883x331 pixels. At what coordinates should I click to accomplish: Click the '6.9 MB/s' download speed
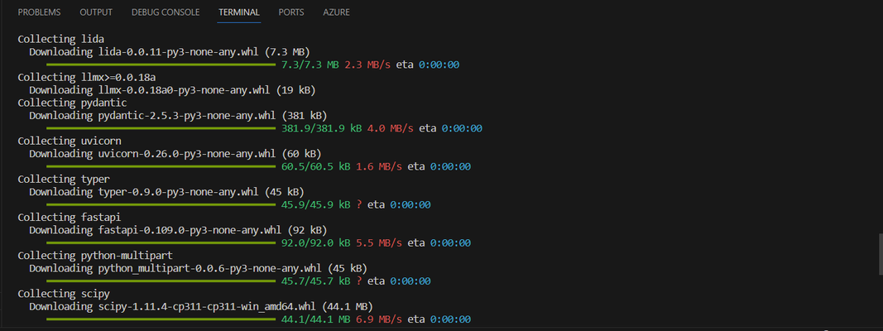click(378, 319)
